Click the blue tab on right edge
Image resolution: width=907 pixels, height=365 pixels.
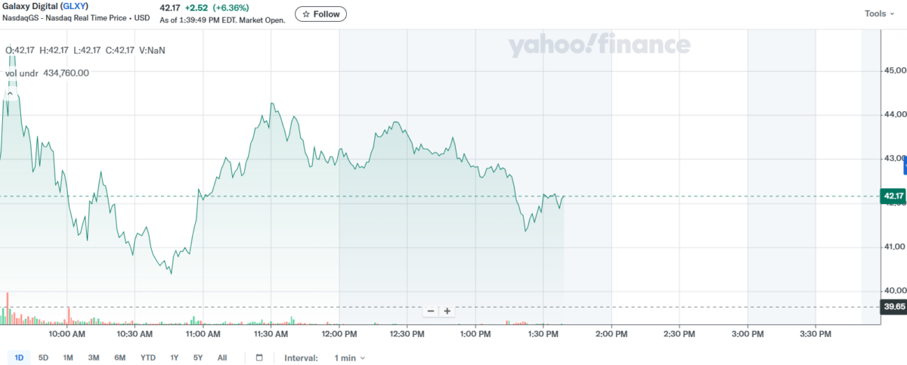coord(904,163)
